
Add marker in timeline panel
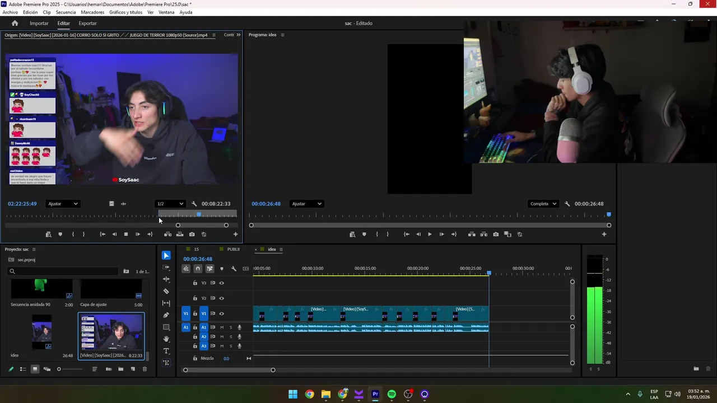pyautogui.click(x=221, y=269)
